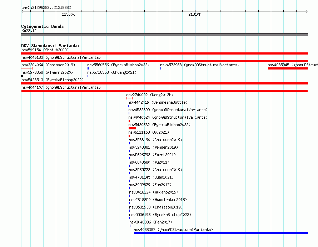This screenshot has width=318, height=247.
Task: Select the red block under nsv5420632
Action: 132,128
